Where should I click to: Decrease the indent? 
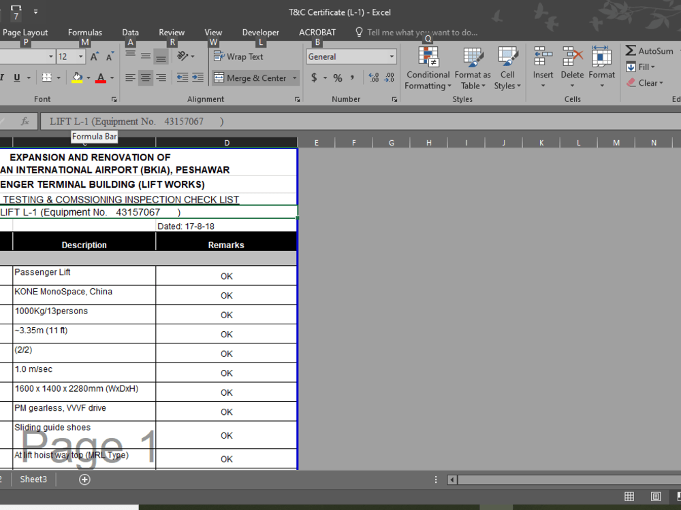point(183,78)
